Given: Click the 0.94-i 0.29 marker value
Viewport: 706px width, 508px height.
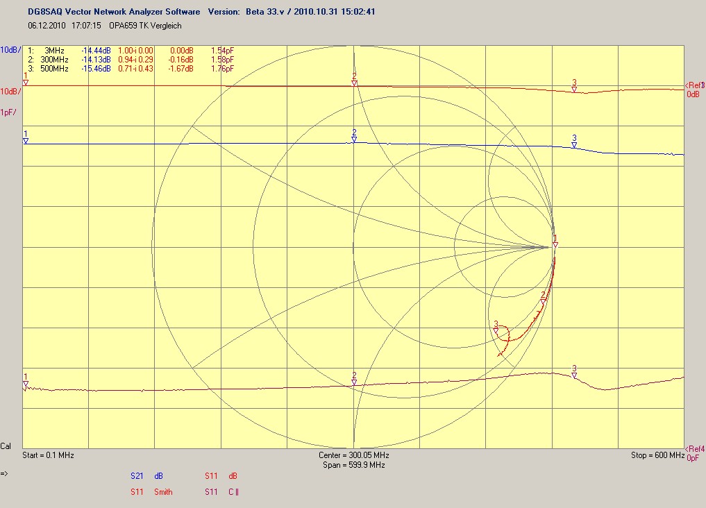Looking at the screenshot, I should 135,60.
